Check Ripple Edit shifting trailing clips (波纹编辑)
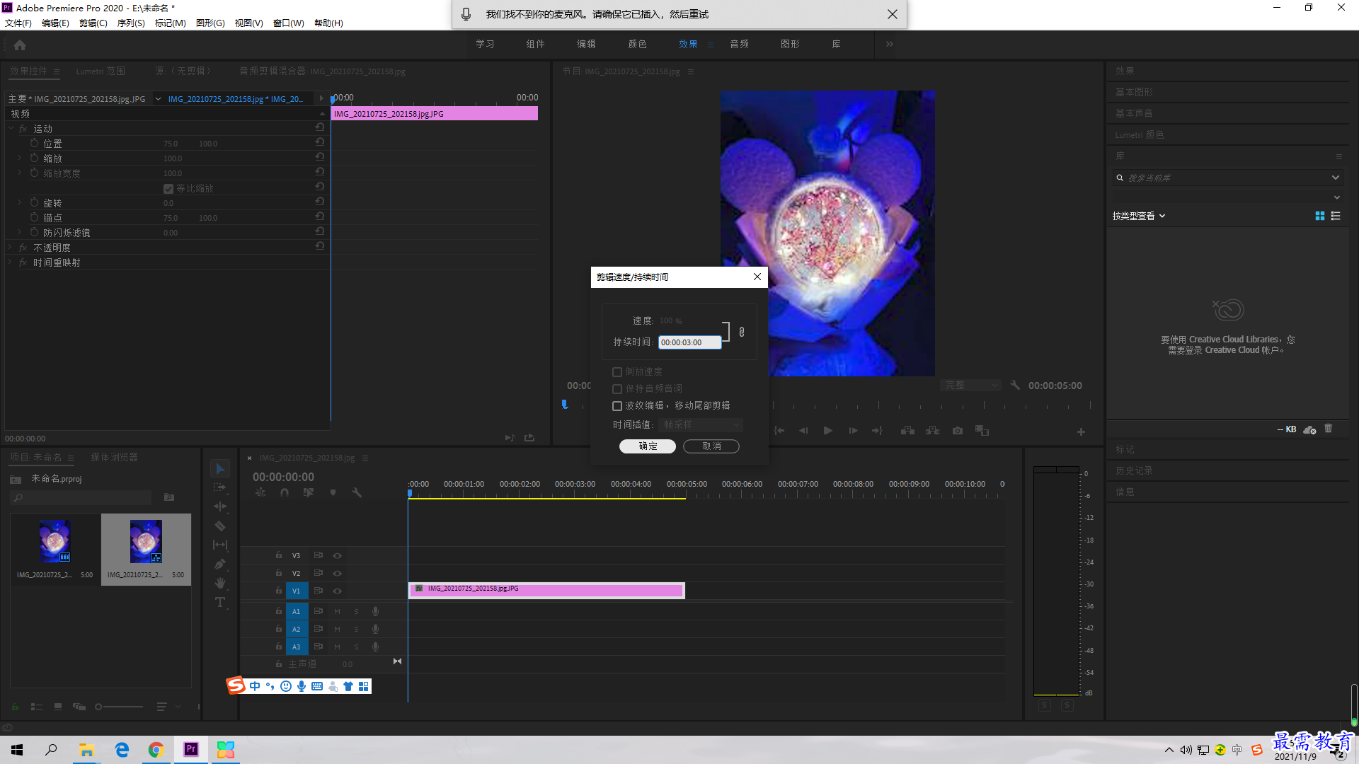The image size is (1359, 764). pyautogui.click(x=617, y=406)
